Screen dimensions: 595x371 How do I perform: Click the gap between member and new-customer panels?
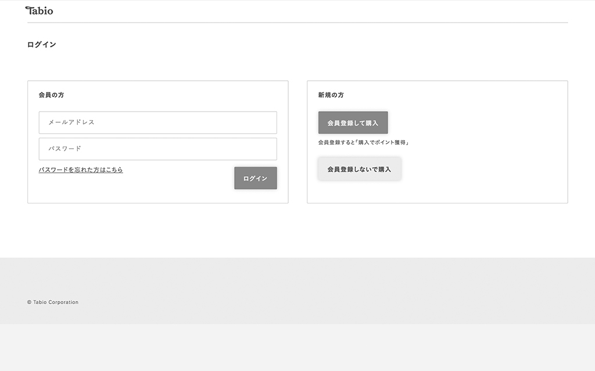tap(297, 142)
